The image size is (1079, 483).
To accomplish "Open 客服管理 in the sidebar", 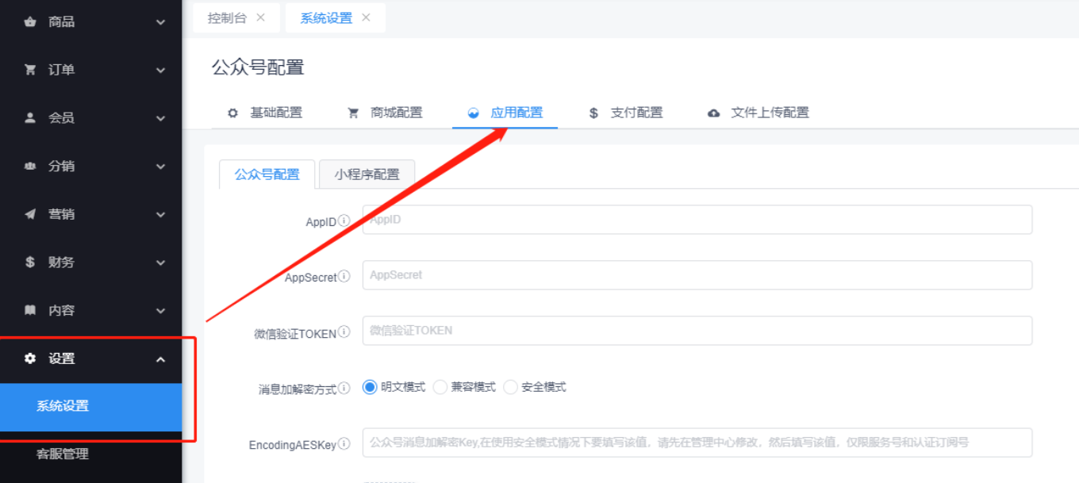I will click(x=91, y=454).
